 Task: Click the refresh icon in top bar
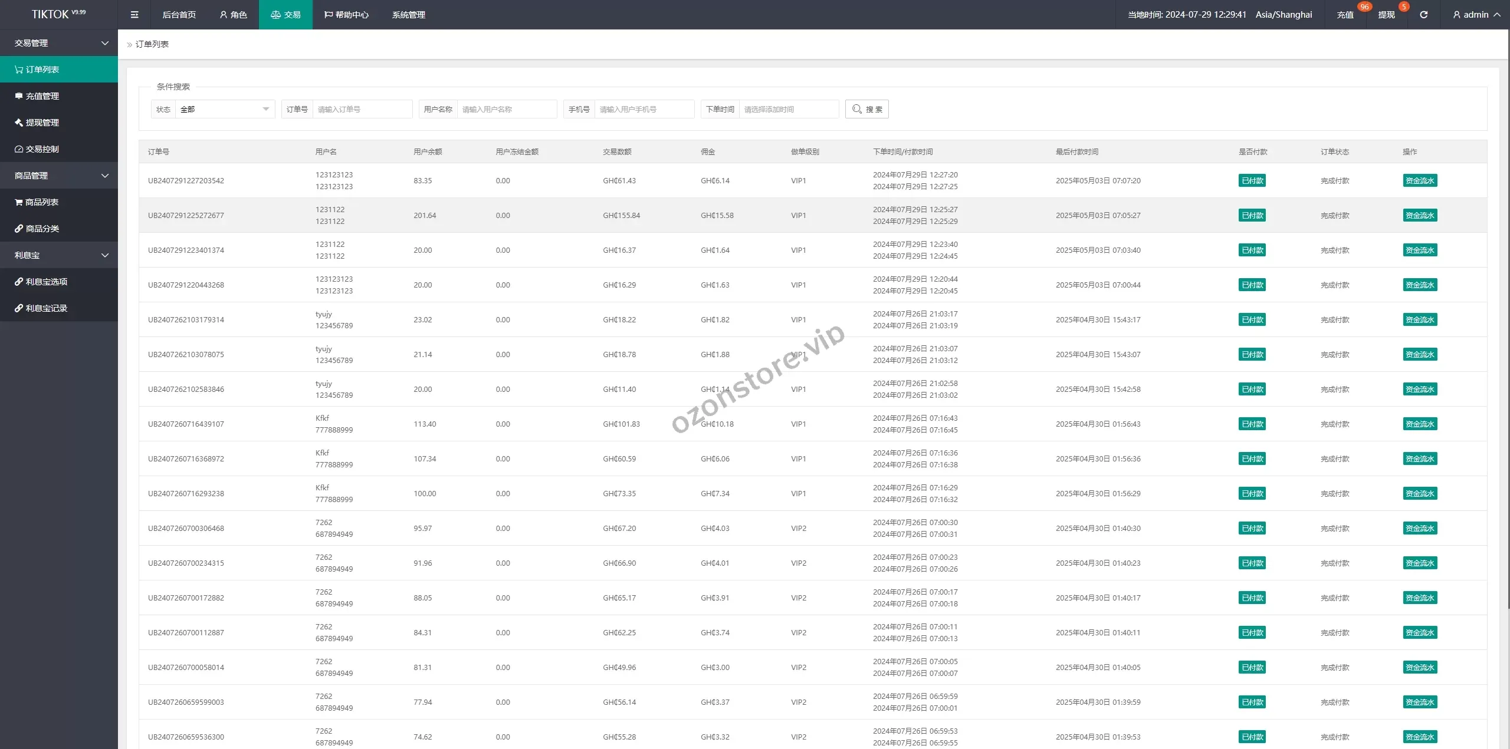click(x=1423, y=15)
